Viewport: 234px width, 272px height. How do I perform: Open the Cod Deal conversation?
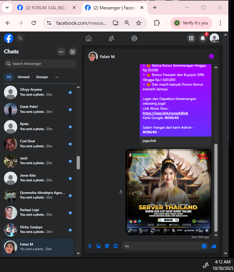38,144
